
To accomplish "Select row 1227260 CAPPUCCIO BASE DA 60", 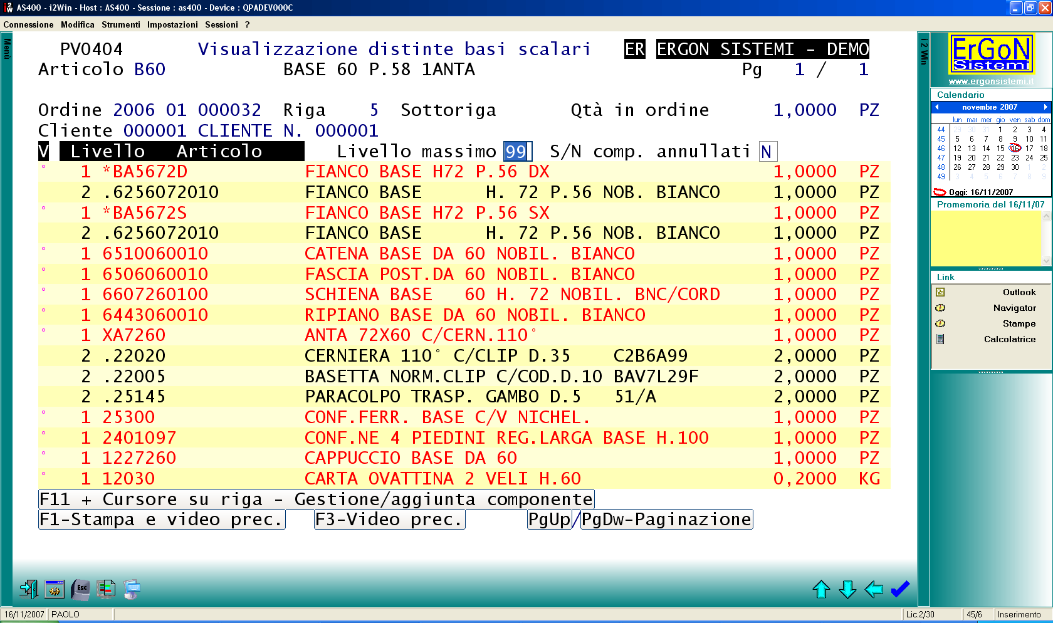I will pyautogui.click(x=464, y=458).
